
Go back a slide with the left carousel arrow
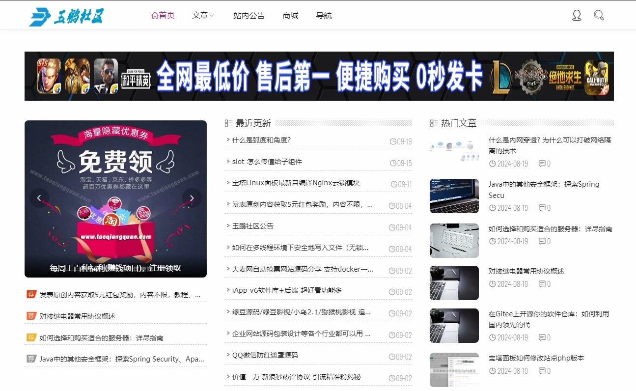point(39,198)
